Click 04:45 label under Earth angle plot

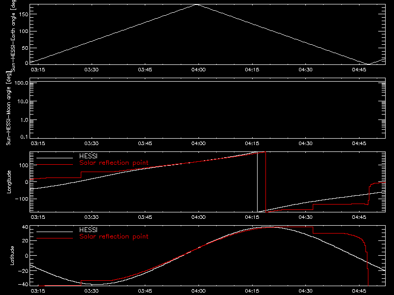click(x=359, y=69)
